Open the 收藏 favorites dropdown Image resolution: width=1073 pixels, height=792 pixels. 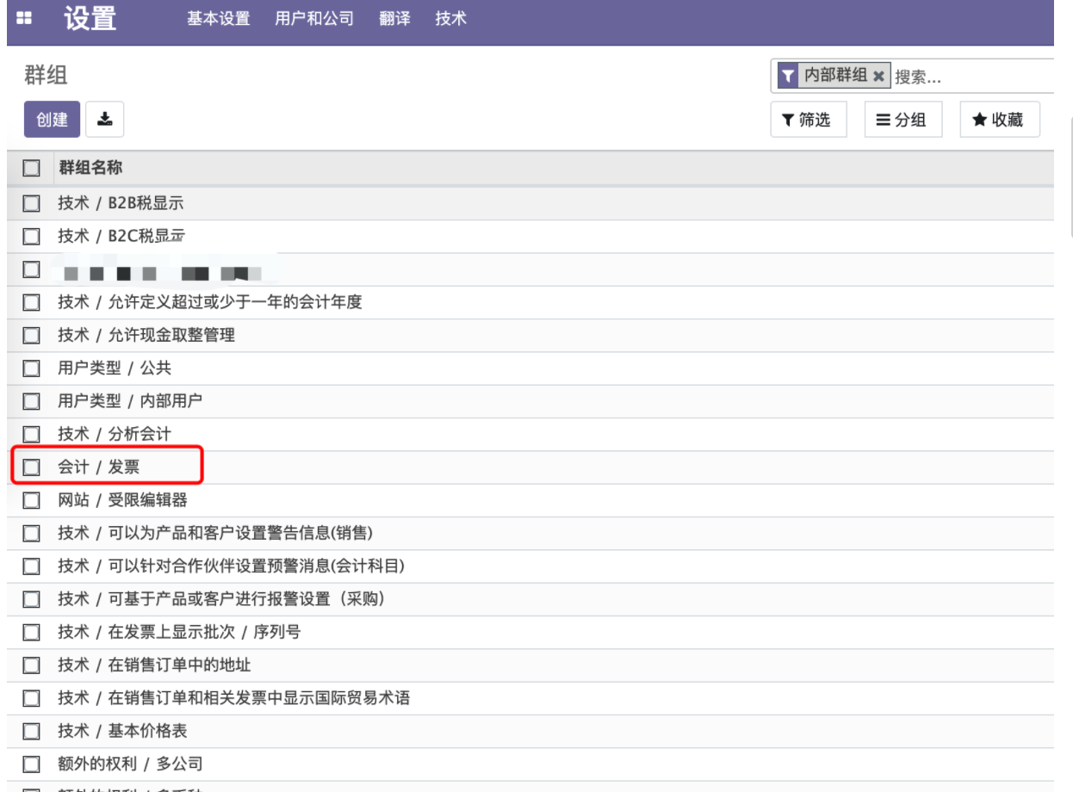click(x=1000, y=120)
